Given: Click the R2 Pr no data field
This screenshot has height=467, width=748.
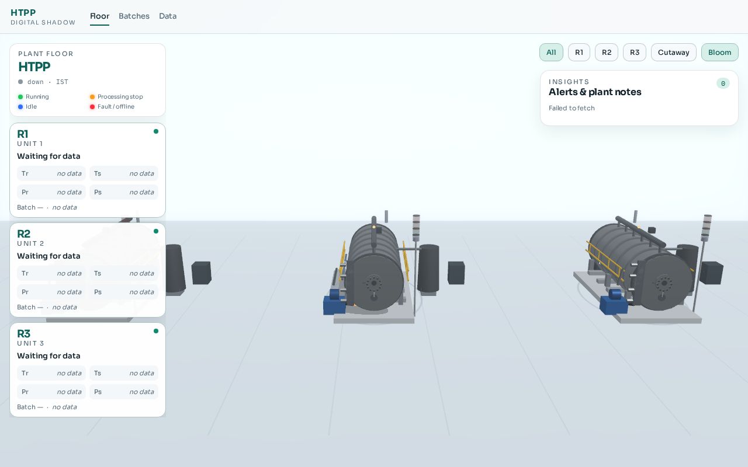Looking at the screenshot, I should pos(51,292).
